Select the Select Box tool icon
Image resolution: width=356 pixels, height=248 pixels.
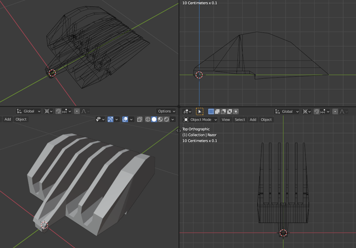199,111
